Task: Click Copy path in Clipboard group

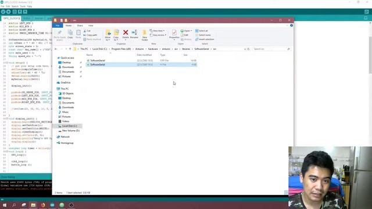Action: click(91, 35)
